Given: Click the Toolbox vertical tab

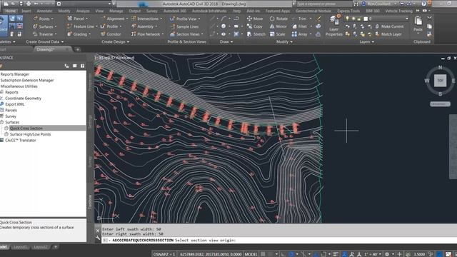Looking at the screenshot, I should point(90,201).
